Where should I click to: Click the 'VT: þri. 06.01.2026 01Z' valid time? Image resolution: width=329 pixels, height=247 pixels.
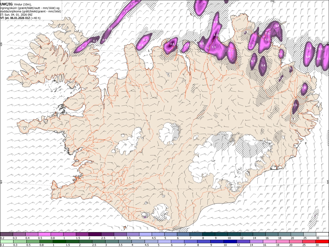click(x=15, y=18)
